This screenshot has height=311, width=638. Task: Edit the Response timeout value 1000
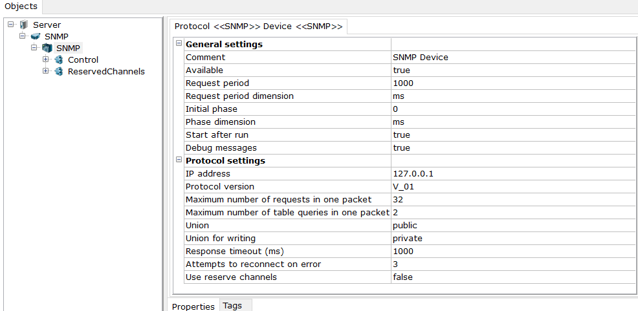pyautogui.click(x=512, y=252)
